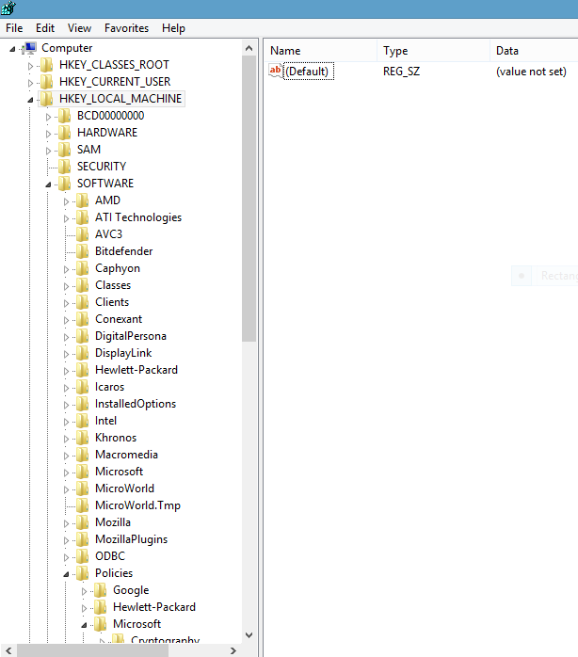Viewport: 578px width, 657px height.
Task: Select the MicroWorld.Tmp key
Action: tap(137, 505)
